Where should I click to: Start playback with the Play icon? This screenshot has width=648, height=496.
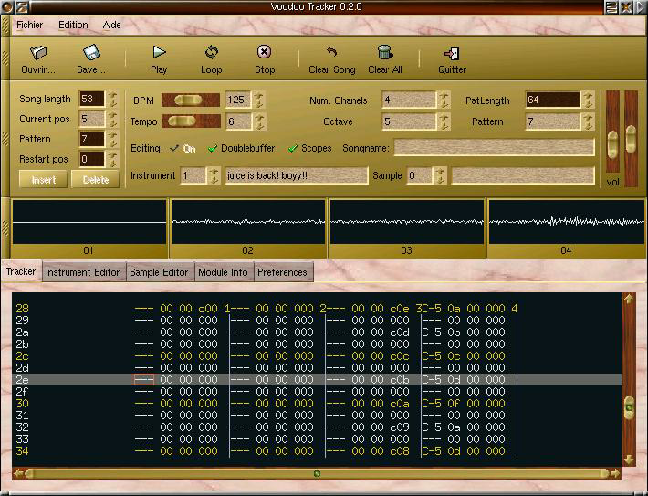pos(159,52)
